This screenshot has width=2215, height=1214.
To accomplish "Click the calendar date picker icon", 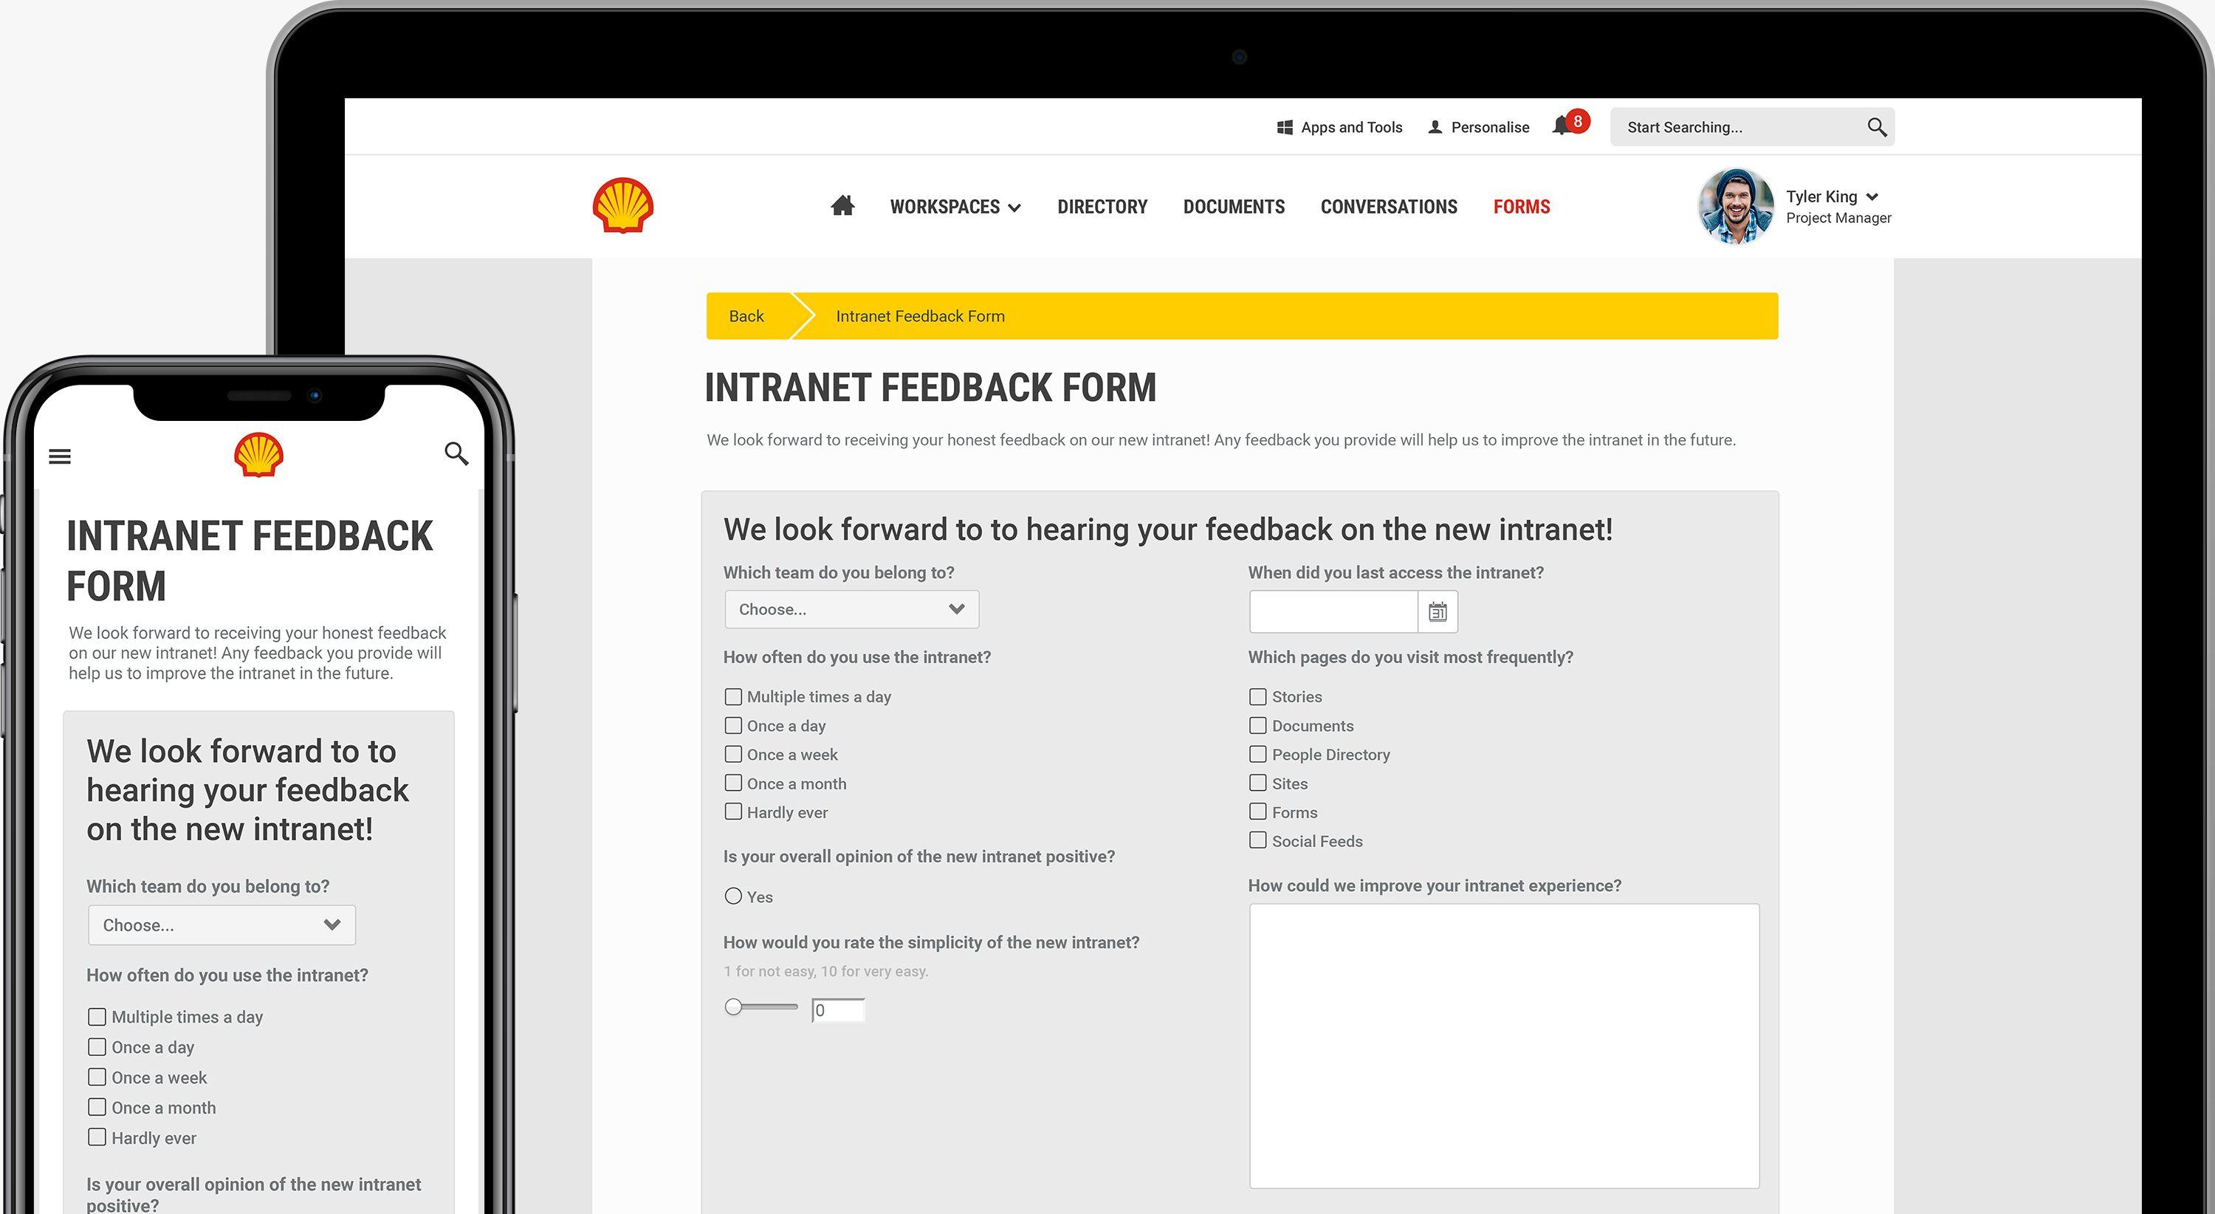I will 1433,608.
